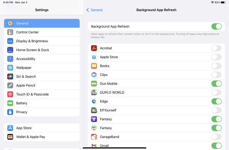This screenshot has width=229, height=150.
Task: Enable background refresh for Acrobat
Action: point(216,48)
